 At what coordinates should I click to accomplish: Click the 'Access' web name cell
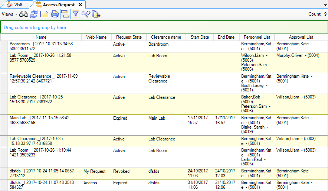(90, 183)
